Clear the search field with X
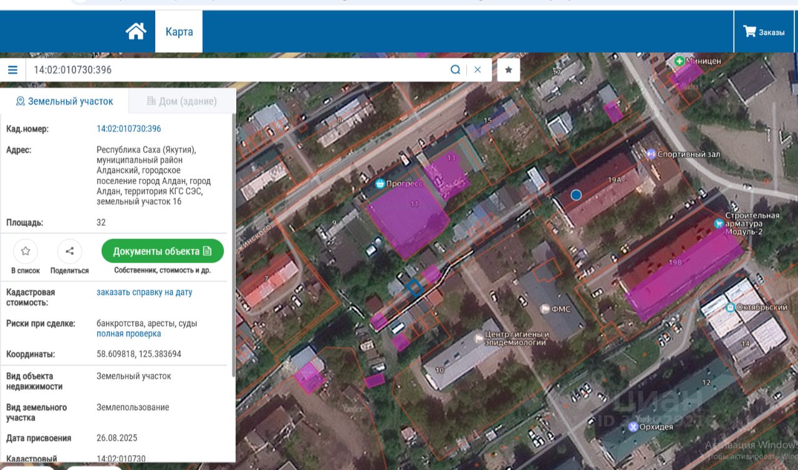This screenshot has height=470, width=798. [x=478, y=70]
